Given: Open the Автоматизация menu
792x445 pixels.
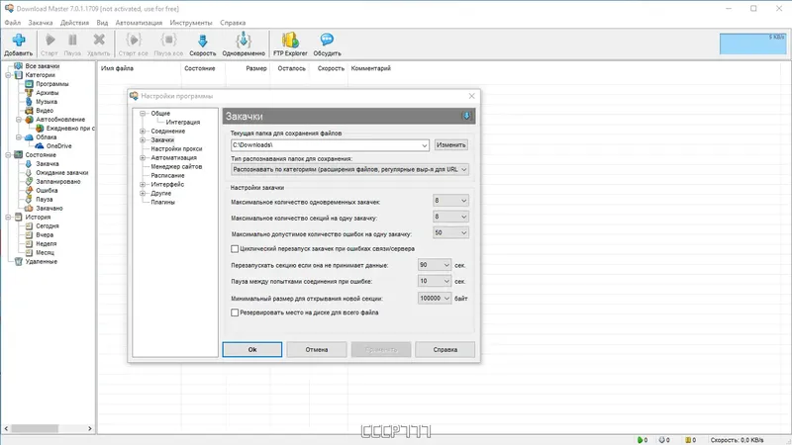Looking at the screenshot, I should (139, 23).
